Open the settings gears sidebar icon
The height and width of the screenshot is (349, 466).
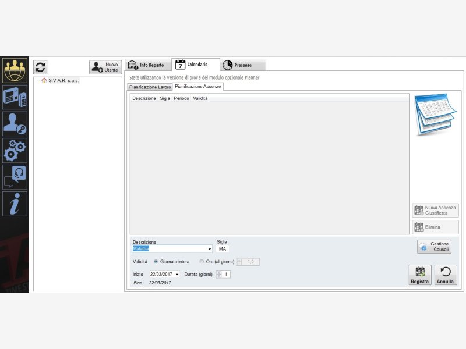[15, 150]
